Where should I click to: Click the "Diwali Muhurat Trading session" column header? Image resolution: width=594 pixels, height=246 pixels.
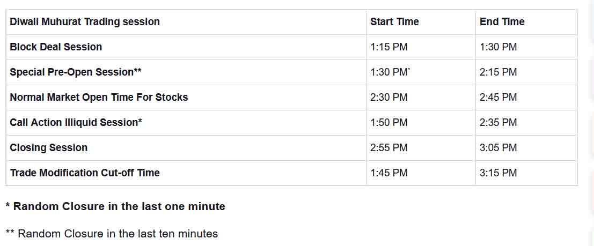tap(85, 22)
